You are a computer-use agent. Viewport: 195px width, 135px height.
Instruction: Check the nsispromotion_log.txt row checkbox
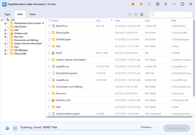tap(49, 114)
